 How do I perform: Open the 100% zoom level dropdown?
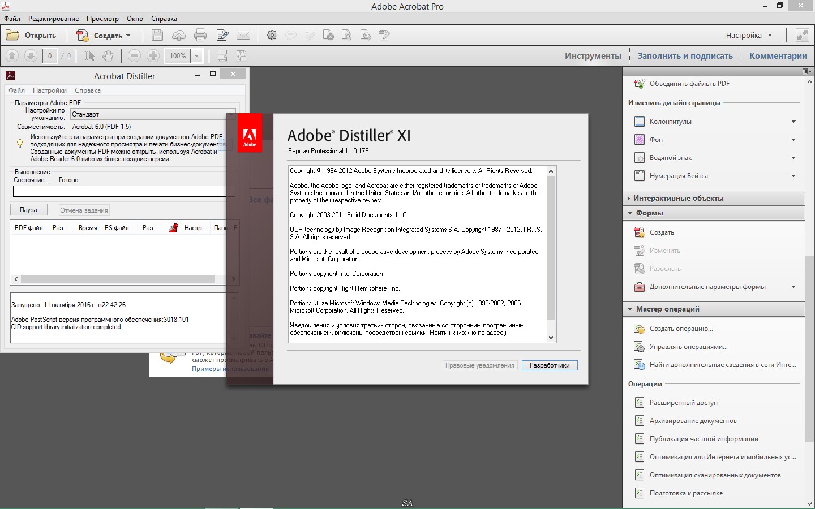(x=196, y=56)
